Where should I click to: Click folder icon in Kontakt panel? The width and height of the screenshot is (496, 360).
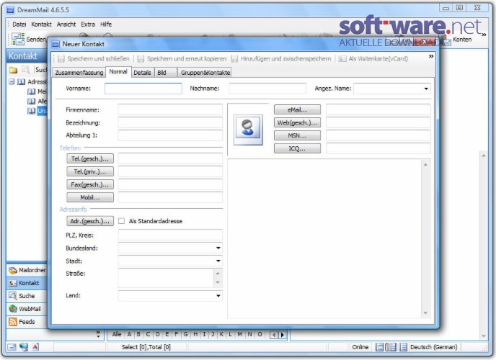(x=13, y=70)
